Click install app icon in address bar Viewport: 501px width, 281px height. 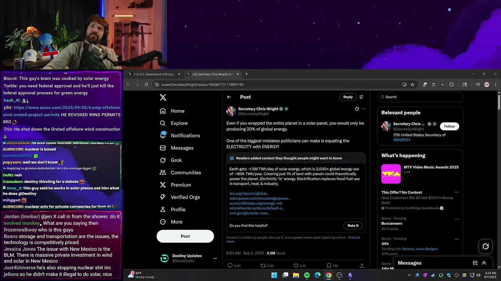(404, 84)
